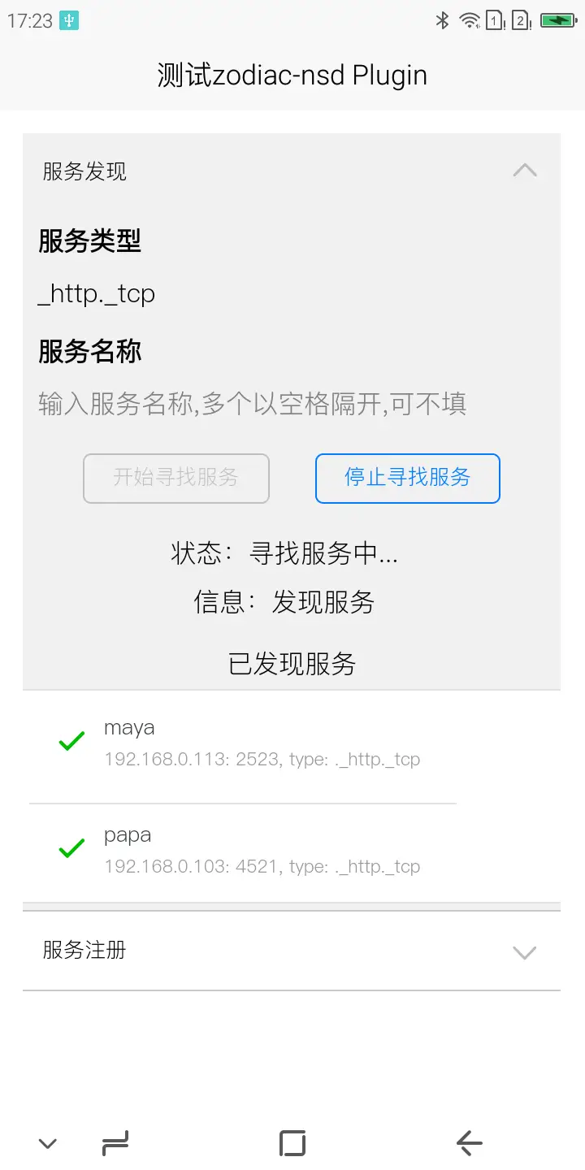Tap the green checkmark next to maya
585x1170 pixels.
71,741
